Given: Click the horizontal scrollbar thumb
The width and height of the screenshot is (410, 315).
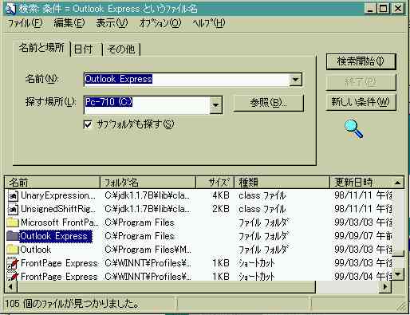Looking at the screenshot, I should pyautogui.click(x=166, y=286).
